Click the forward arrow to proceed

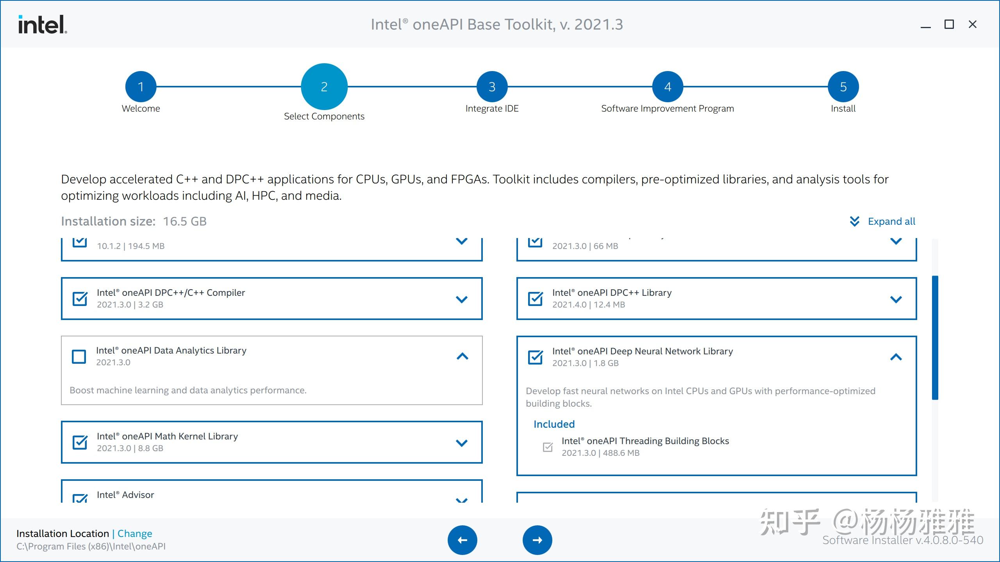537,540
